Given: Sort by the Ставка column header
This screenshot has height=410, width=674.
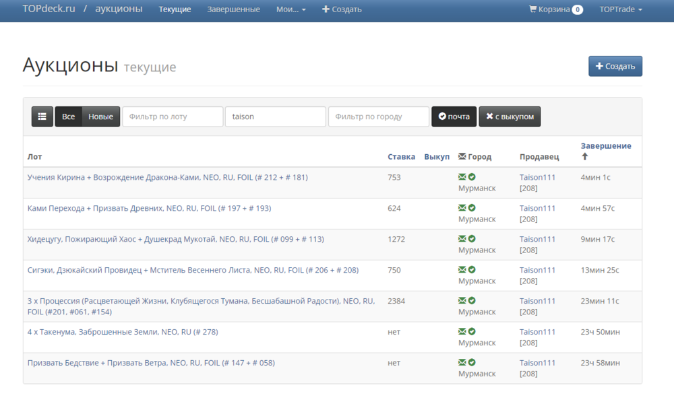Looking at the screenshot, I should [x=401, y=156].
